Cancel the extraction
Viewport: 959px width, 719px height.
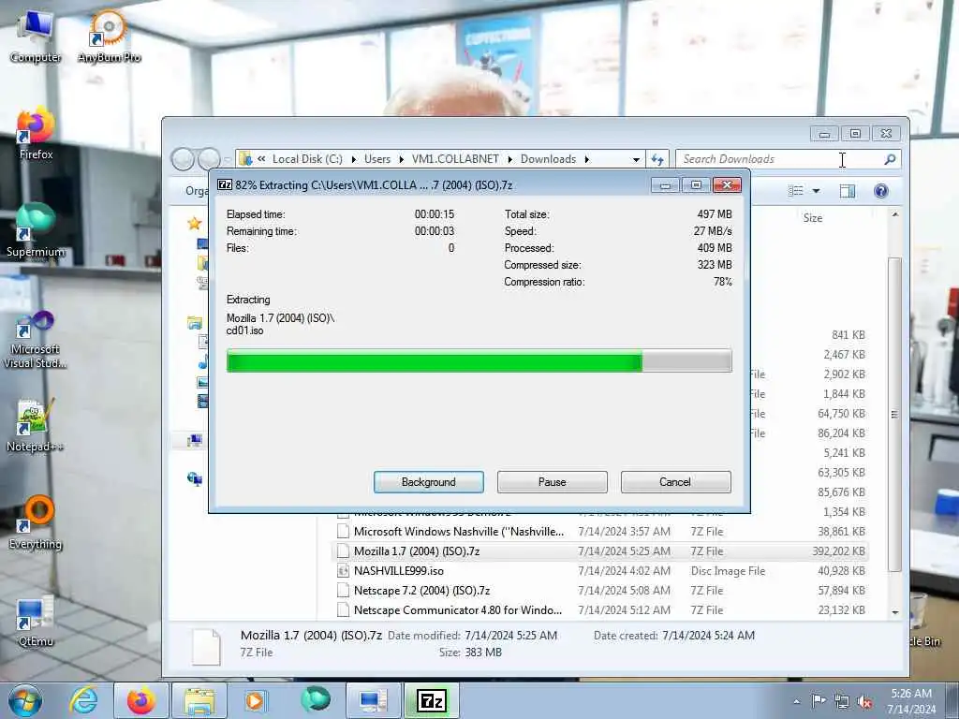click(675, 482)
